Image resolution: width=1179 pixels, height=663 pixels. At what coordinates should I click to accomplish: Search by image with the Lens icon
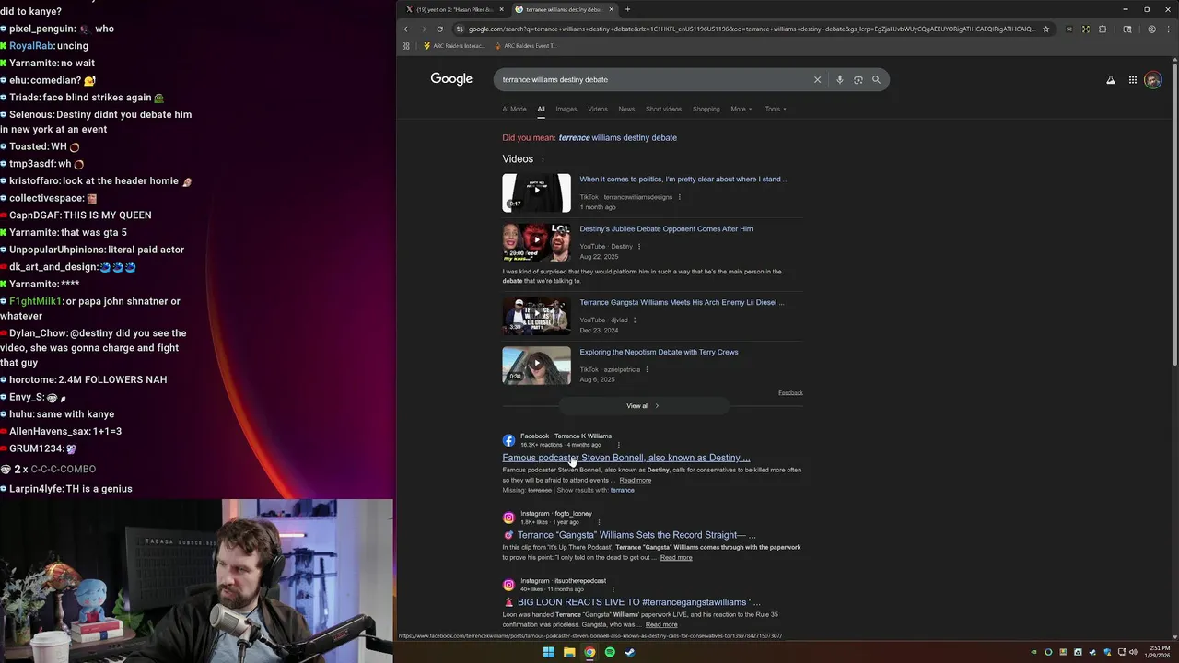858,79
